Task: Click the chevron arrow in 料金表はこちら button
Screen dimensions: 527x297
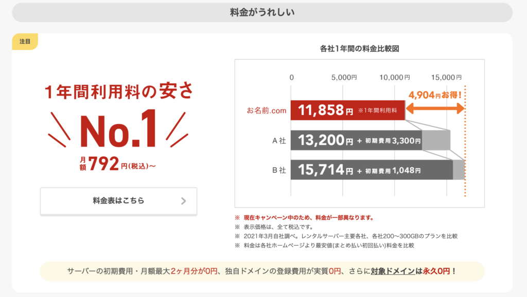Action: tap(183, 201)
